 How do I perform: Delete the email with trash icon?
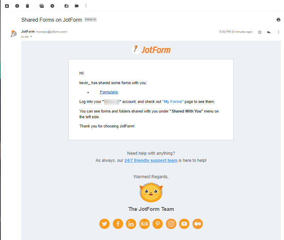(28, 6)
